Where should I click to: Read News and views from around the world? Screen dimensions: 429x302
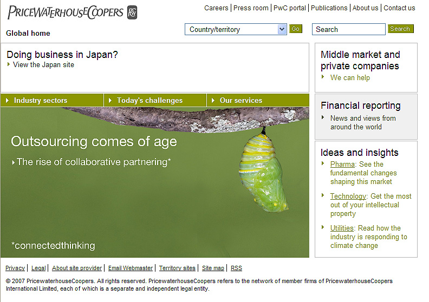click(x=363, y=122)
